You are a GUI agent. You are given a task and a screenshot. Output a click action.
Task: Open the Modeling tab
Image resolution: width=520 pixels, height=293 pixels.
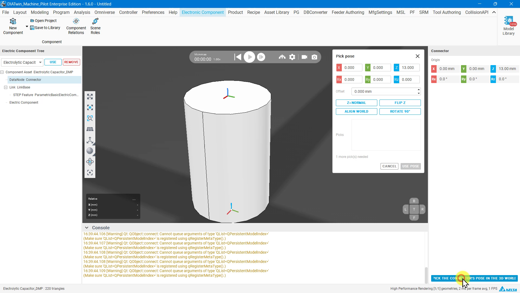click(x=40, y=12)
